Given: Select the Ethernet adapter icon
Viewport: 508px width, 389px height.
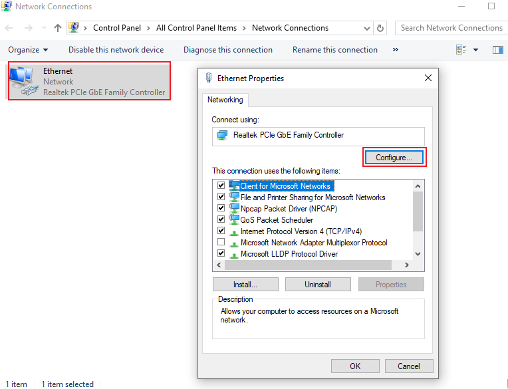Looking at the screenshot, I should point(24,80).
